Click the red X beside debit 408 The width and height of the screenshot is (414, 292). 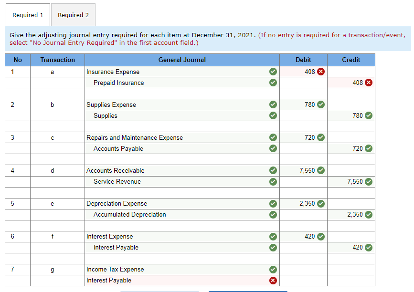point(321,72)
